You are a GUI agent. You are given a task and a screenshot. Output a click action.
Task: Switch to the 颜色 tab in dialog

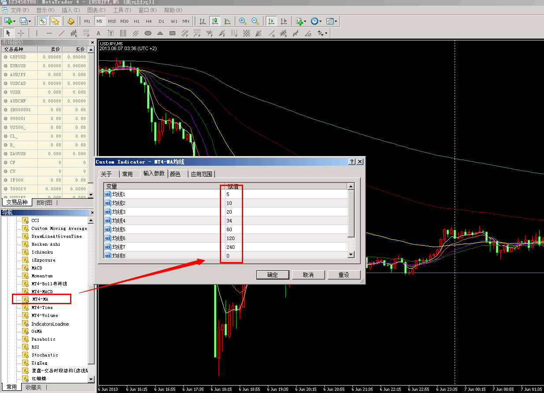175,174
